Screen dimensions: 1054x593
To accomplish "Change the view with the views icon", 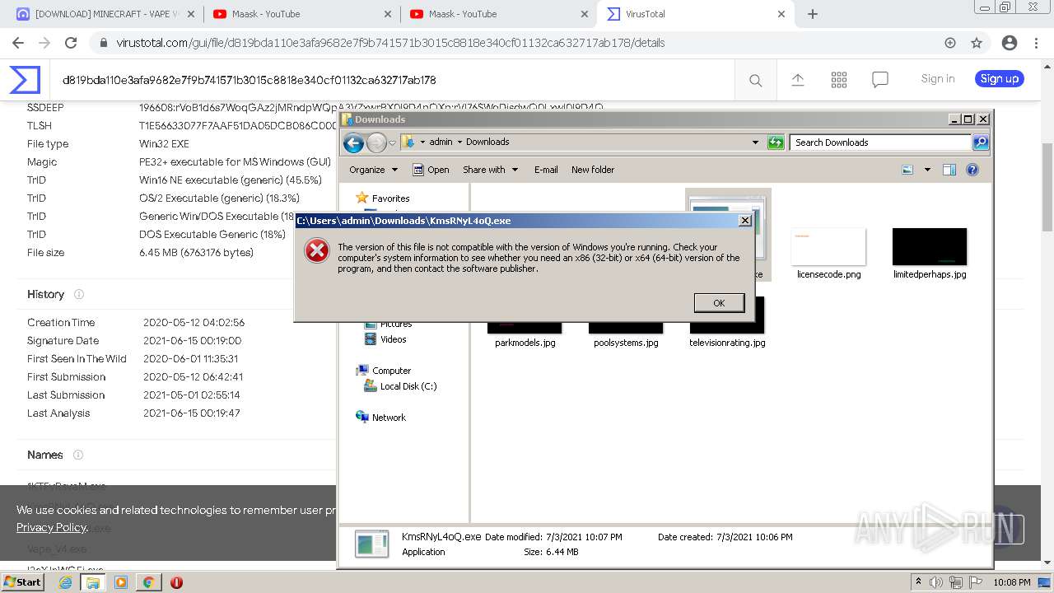I will click(x=907, y=170).
